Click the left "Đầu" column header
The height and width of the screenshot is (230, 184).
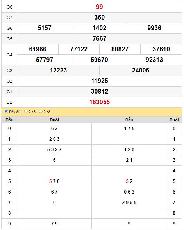[x=9, y=120]
